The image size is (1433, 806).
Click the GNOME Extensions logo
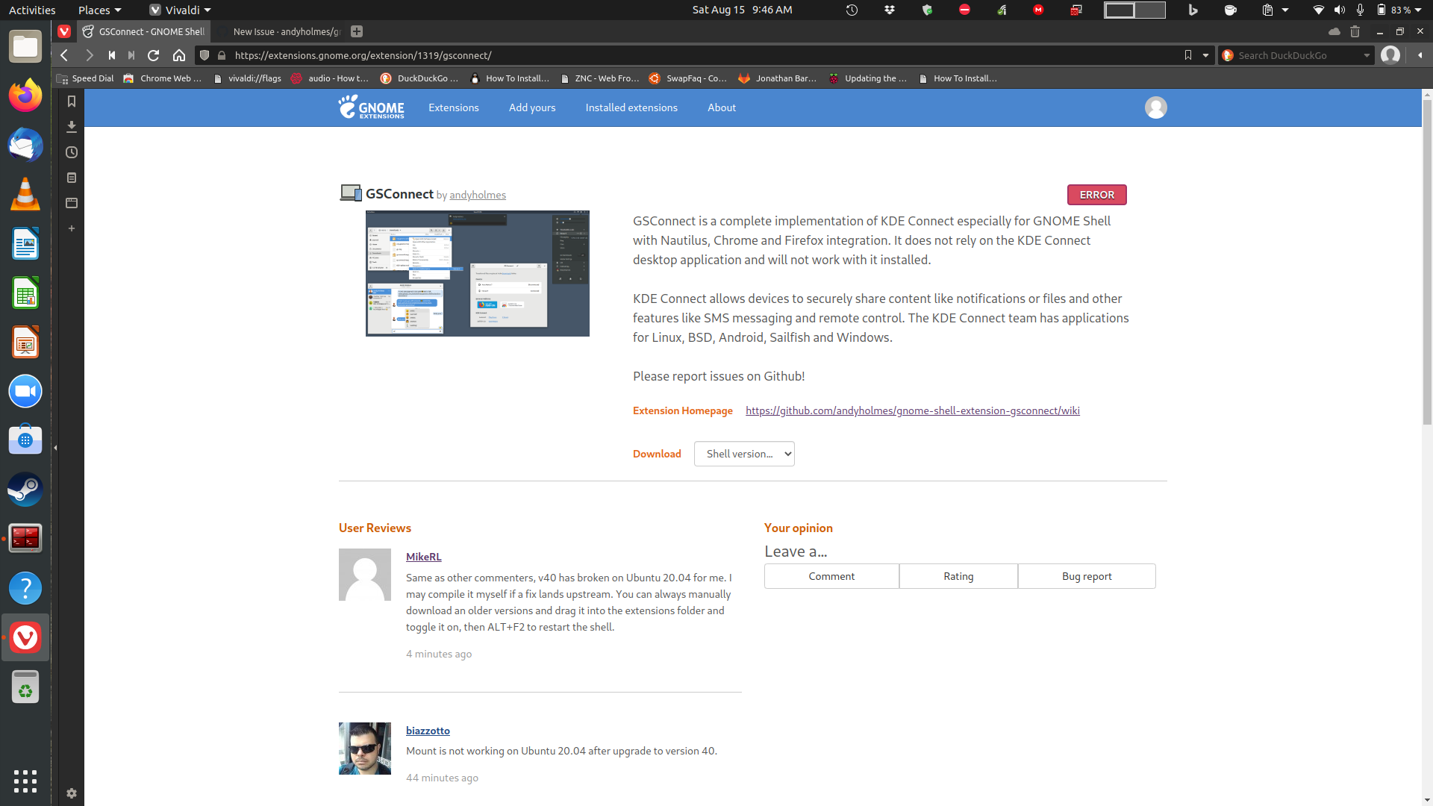pyautogui.click(x=371, y=107)
